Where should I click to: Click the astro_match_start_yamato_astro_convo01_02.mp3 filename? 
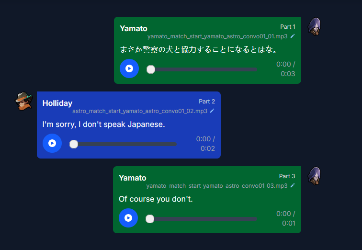click(x=140, y=111)
